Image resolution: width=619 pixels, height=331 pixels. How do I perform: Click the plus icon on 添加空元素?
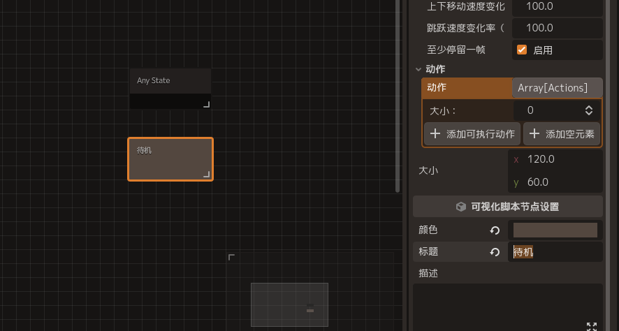tap(534, 134)
